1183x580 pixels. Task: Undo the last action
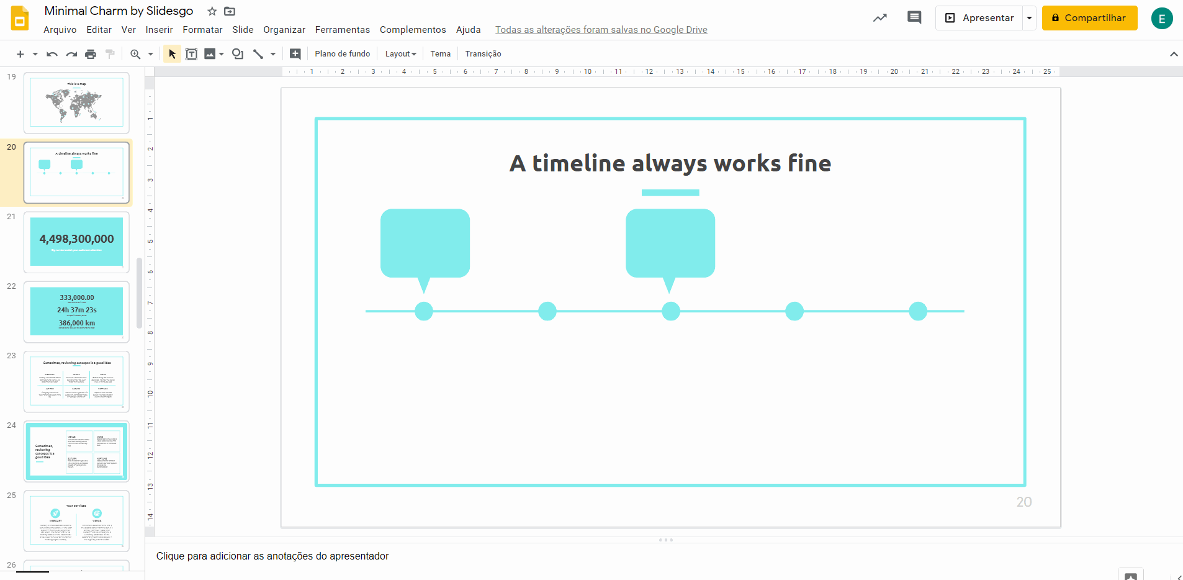tap(52, 54)
